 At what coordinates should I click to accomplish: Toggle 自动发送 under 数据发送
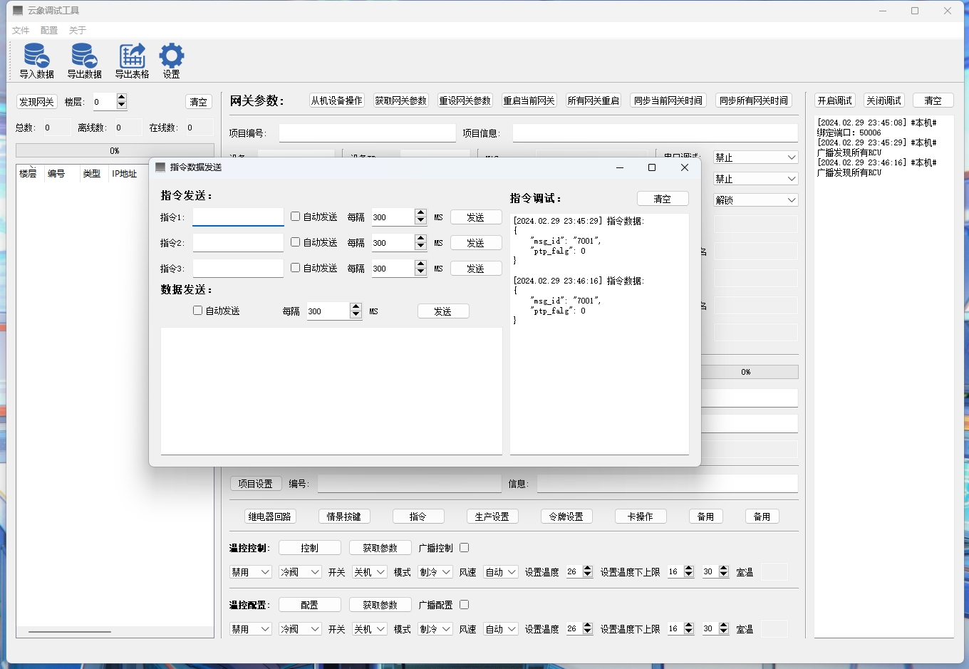point(197,311)
